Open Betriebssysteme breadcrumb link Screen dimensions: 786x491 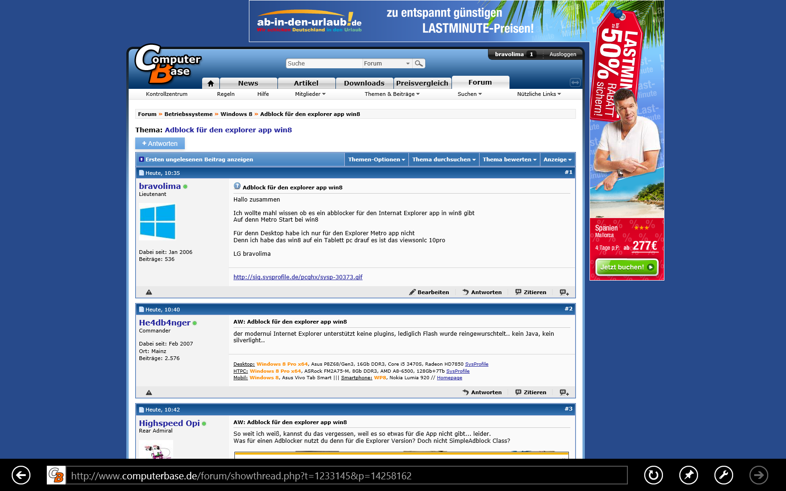[x=189, y=114]
